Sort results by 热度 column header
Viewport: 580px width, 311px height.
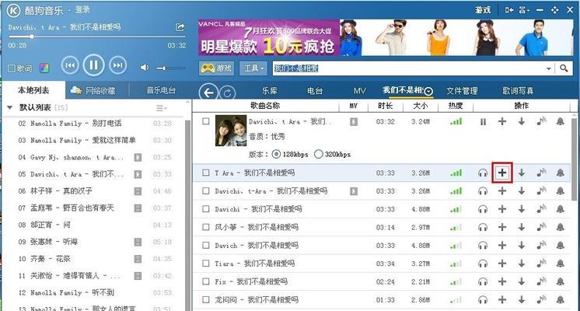pyautogui.click(x=456, y=106)
